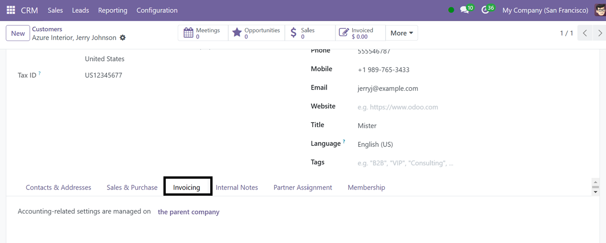Viewport: 606px width, 243px height.
Task: Open the messages chat bubble icon
Action: (465, 10)
